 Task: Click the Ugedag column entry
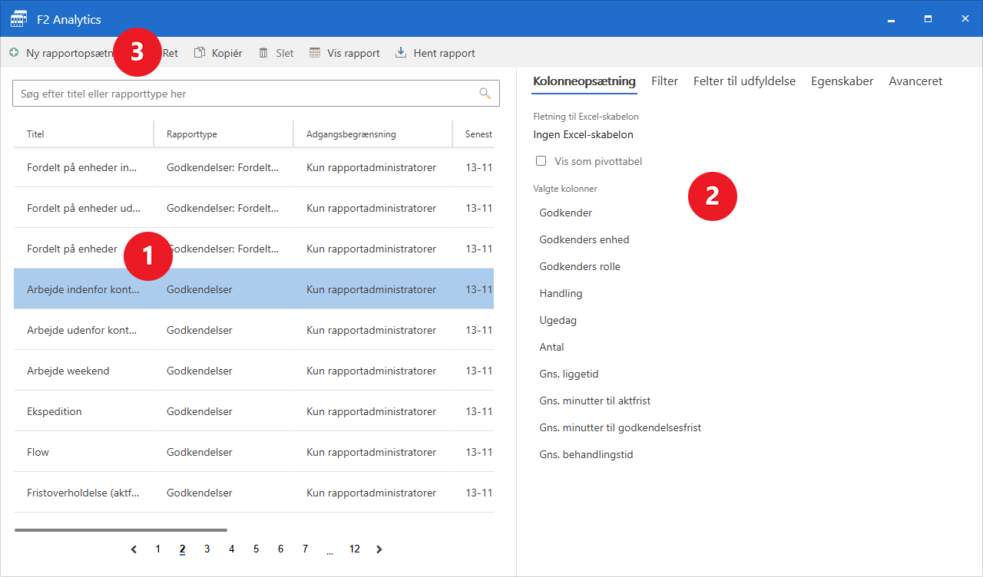pyautogui.click(x=558, y=320)
